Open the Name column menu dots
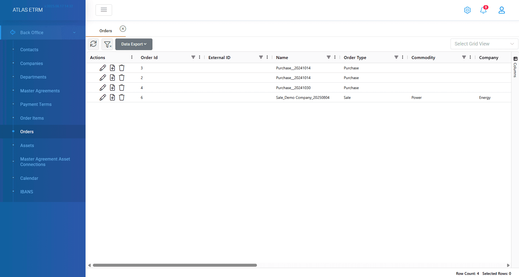 tap(335, 57)
